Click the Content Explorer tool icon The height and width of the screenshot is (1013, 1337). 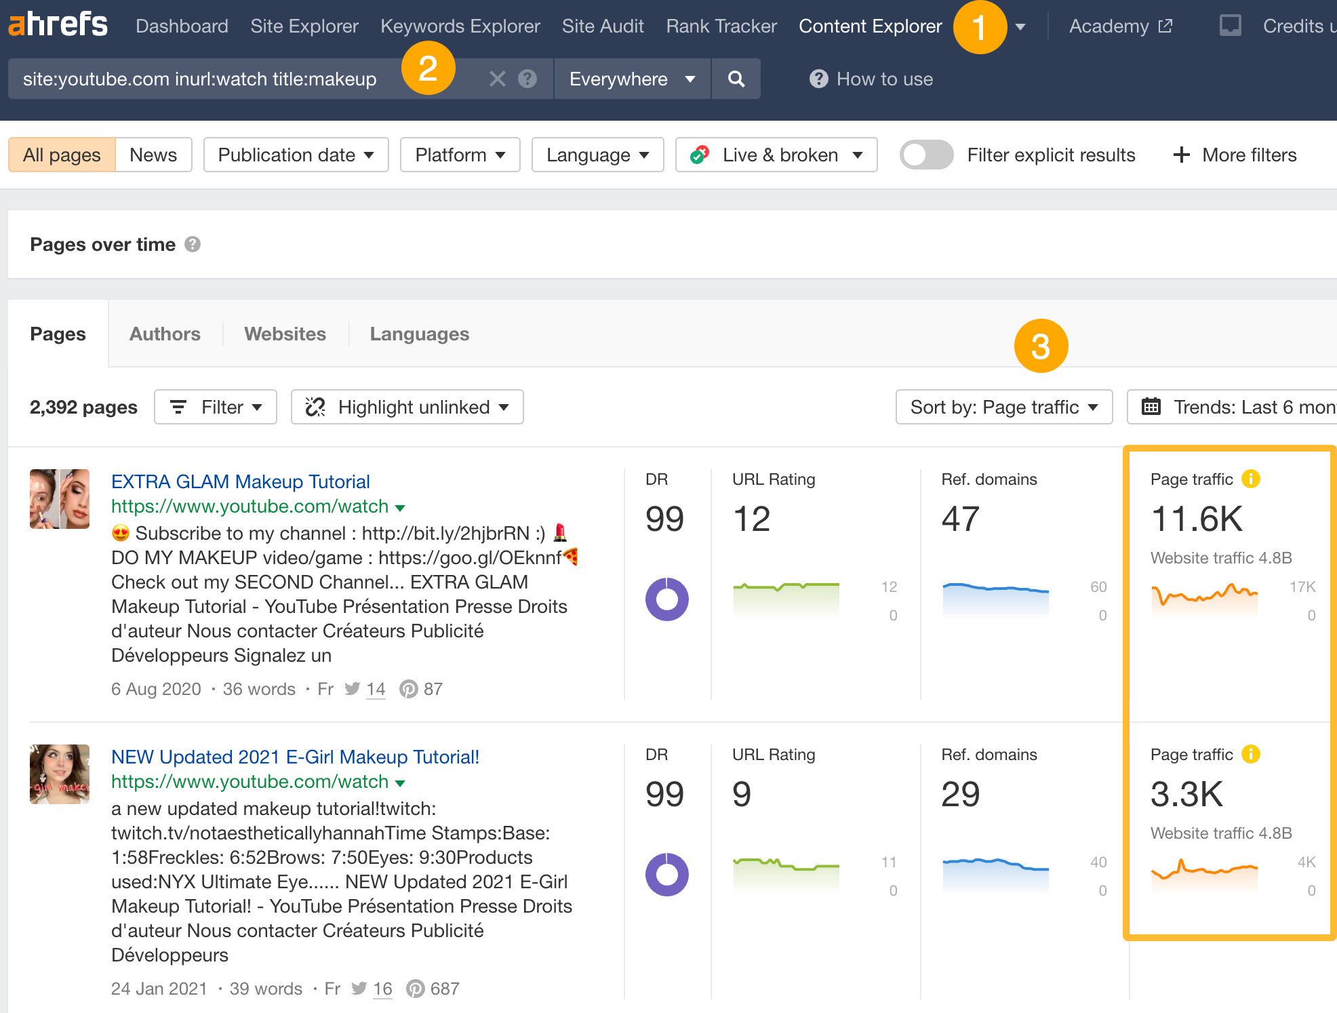[x=872, y=26]
